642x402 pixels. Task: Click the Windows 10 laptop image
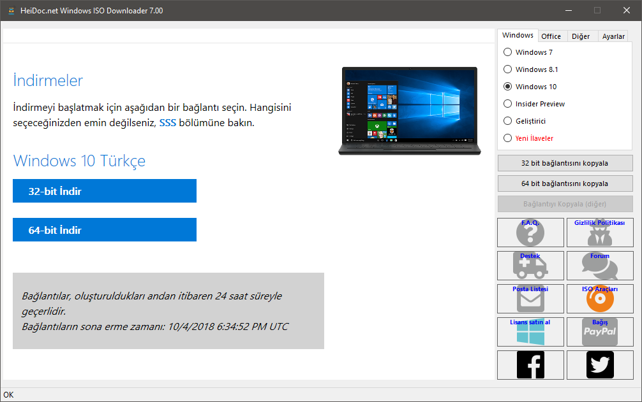click(x=410, y=111)
